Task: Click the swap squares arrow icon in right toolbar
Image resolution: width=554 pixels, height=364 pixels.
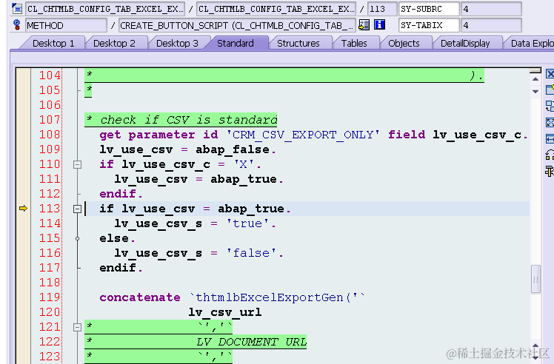Action: [550, 155]
